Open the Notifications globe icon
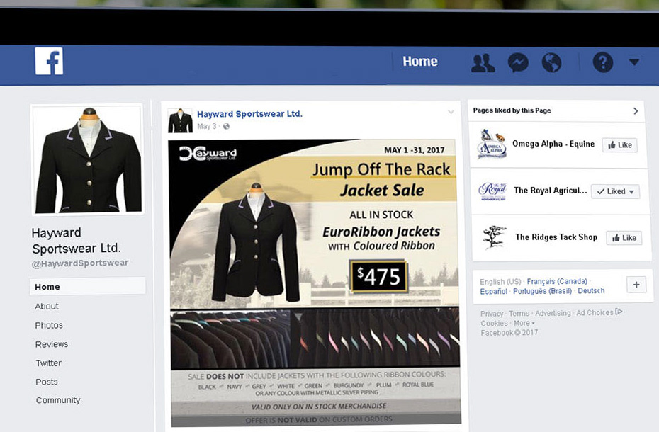Viewport: 659px width, 432px height. click(x=551, y=63)
